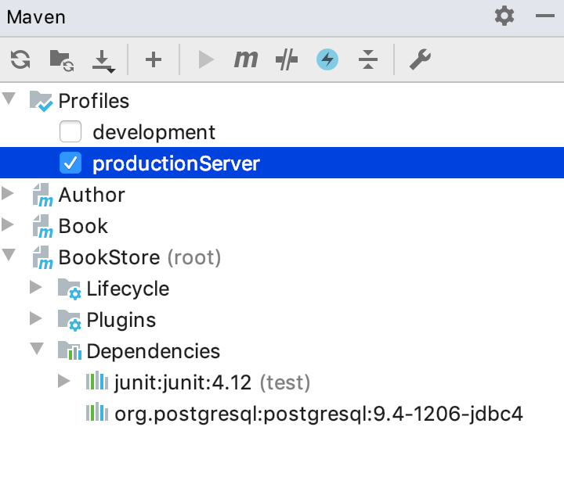Select the Plugins tree item

tap(121, 320)
